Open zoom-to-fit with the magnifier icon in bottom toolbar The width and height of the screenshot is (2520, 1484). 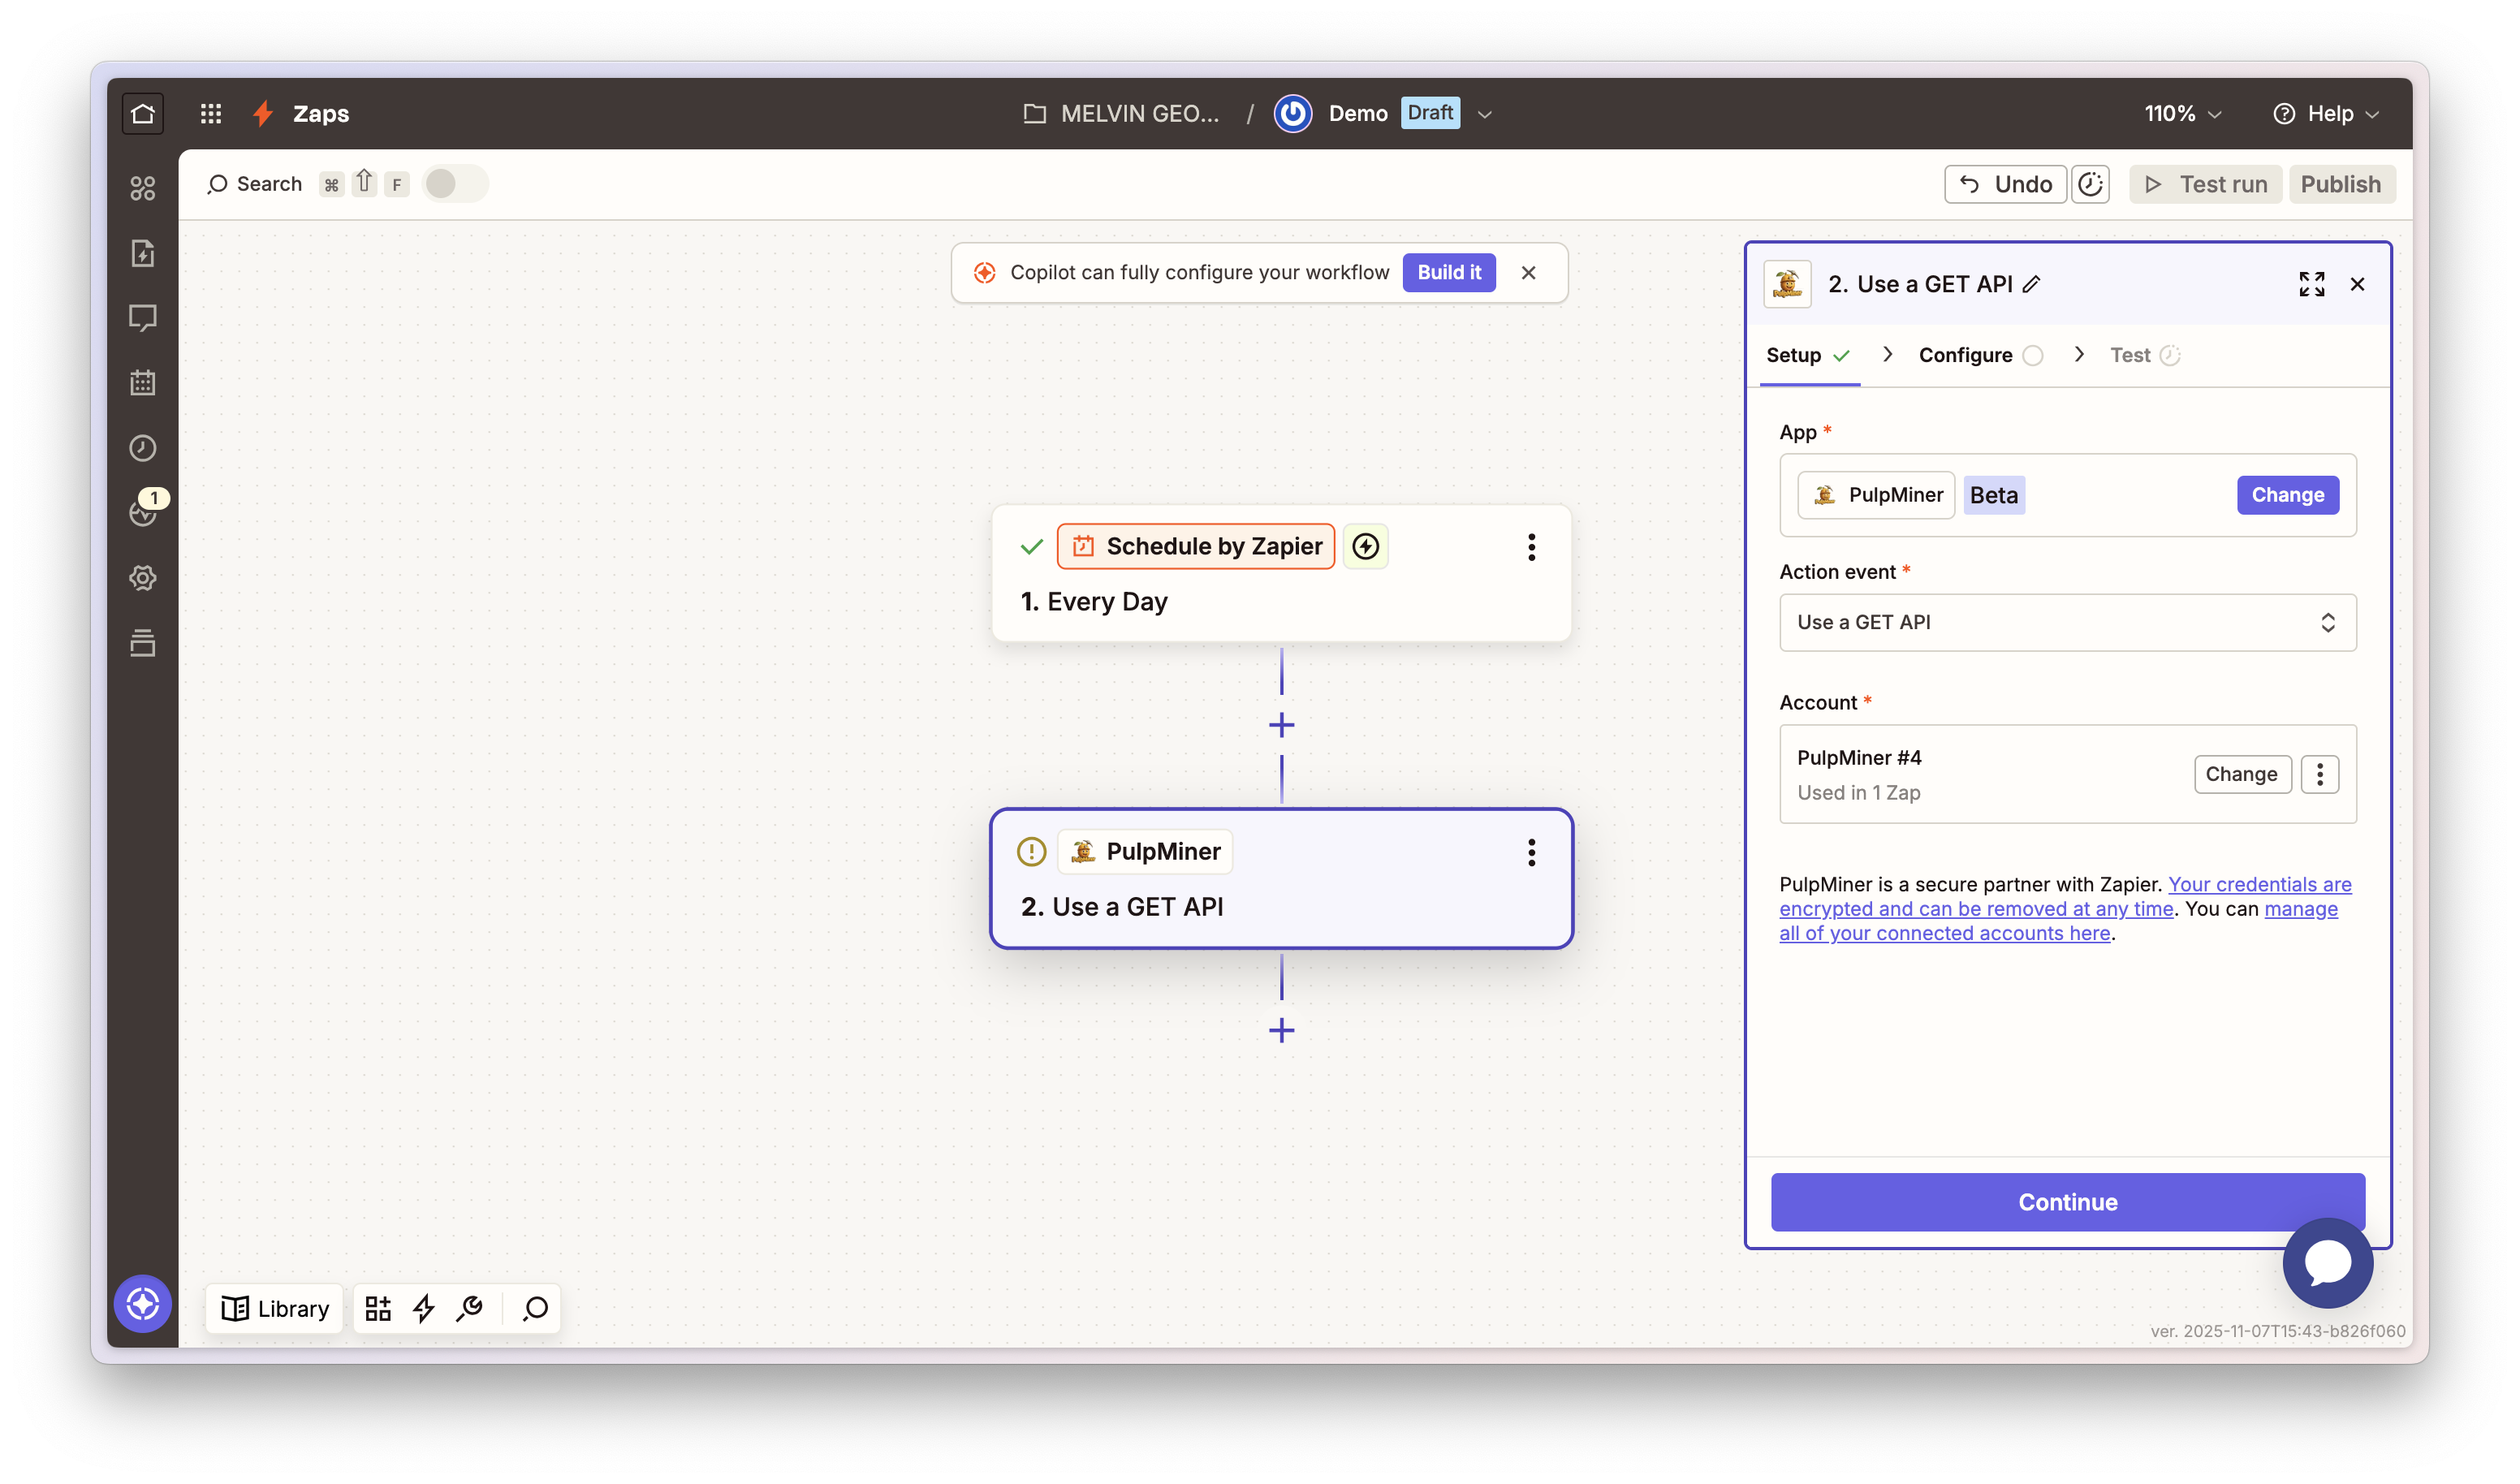click(535, 1308)
